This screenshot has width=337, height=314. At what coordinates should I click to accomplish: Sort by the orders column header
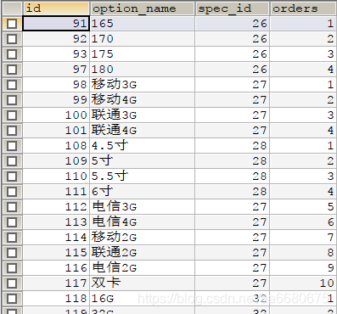pos(303,8)
